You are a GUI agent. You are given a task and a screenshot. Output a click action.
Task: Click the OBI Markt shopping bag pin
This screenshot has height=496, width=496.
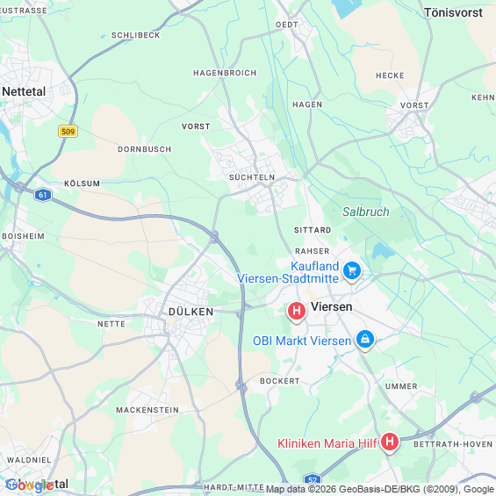365,340
